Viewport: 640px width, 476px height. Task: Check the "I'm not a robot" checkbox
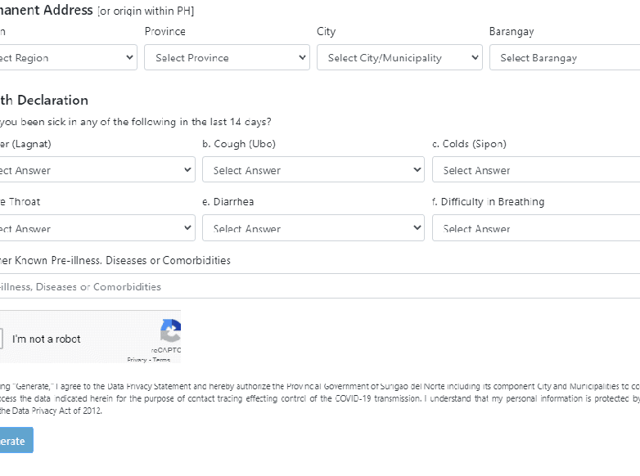[1, 339]
